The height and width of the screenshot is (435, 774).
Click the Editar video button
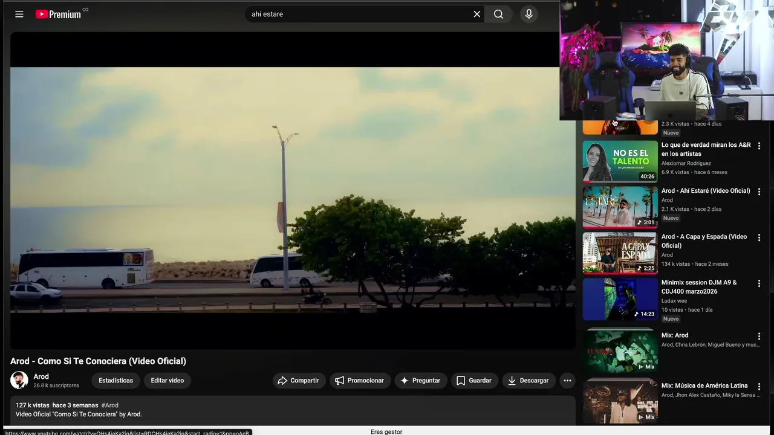click(x=167, y=381)
